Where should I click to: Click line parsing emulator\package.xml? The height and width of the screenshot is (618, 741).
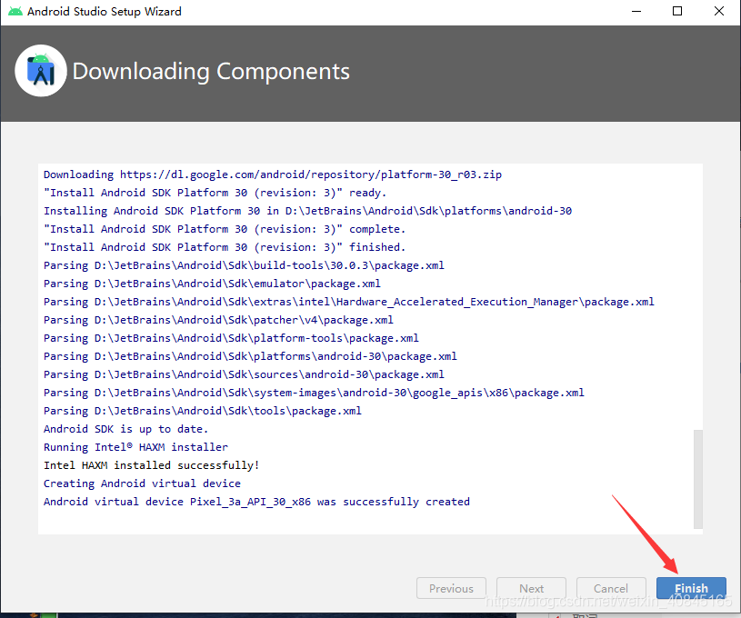(212, 284)
